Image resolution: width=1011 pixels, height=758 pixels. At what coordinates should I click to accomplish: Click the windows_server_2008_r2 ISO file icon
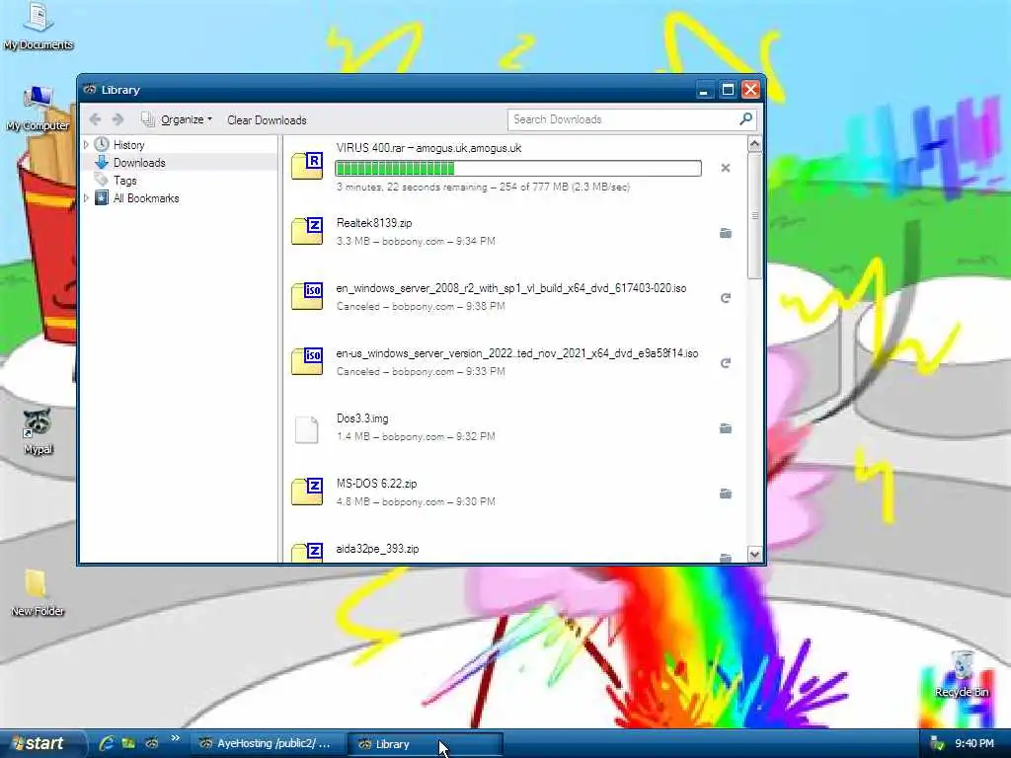click(x=307, y=296)
